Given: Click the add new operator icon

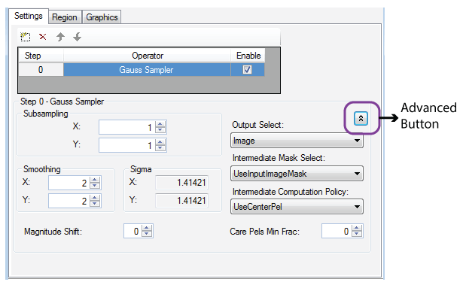Looking at the screenshot, I should click(x=26, y=37).
